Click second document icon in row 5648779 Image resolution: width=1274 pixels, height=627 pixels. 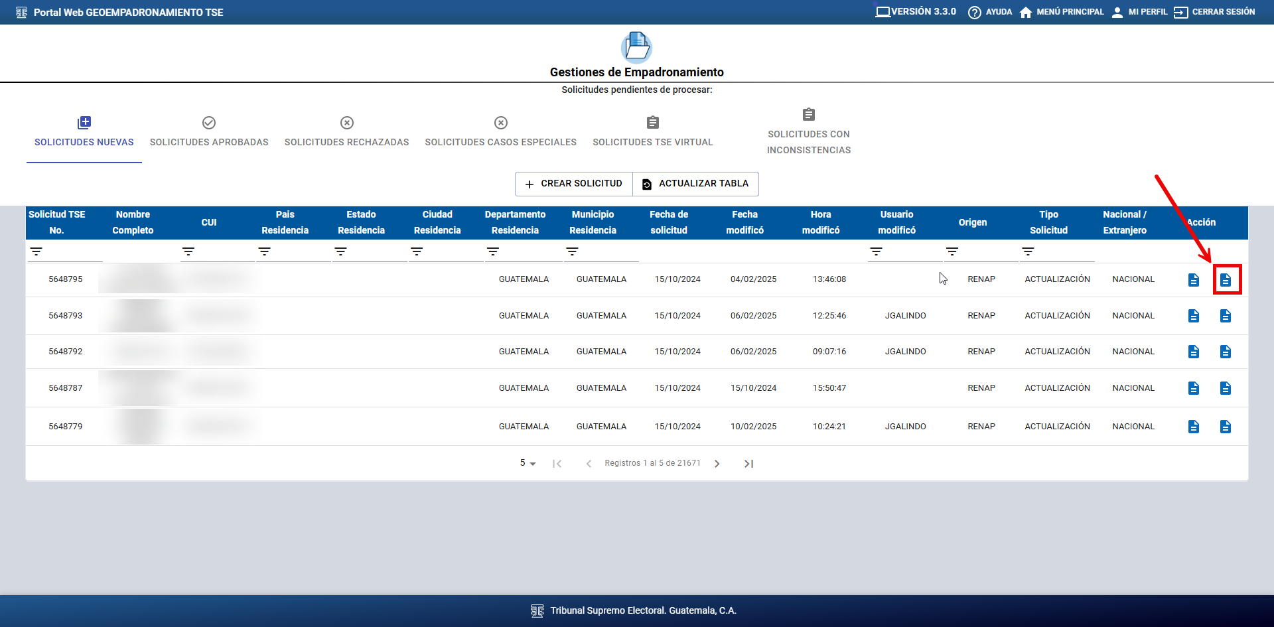pyautogui.click(x=1226, y=427)
